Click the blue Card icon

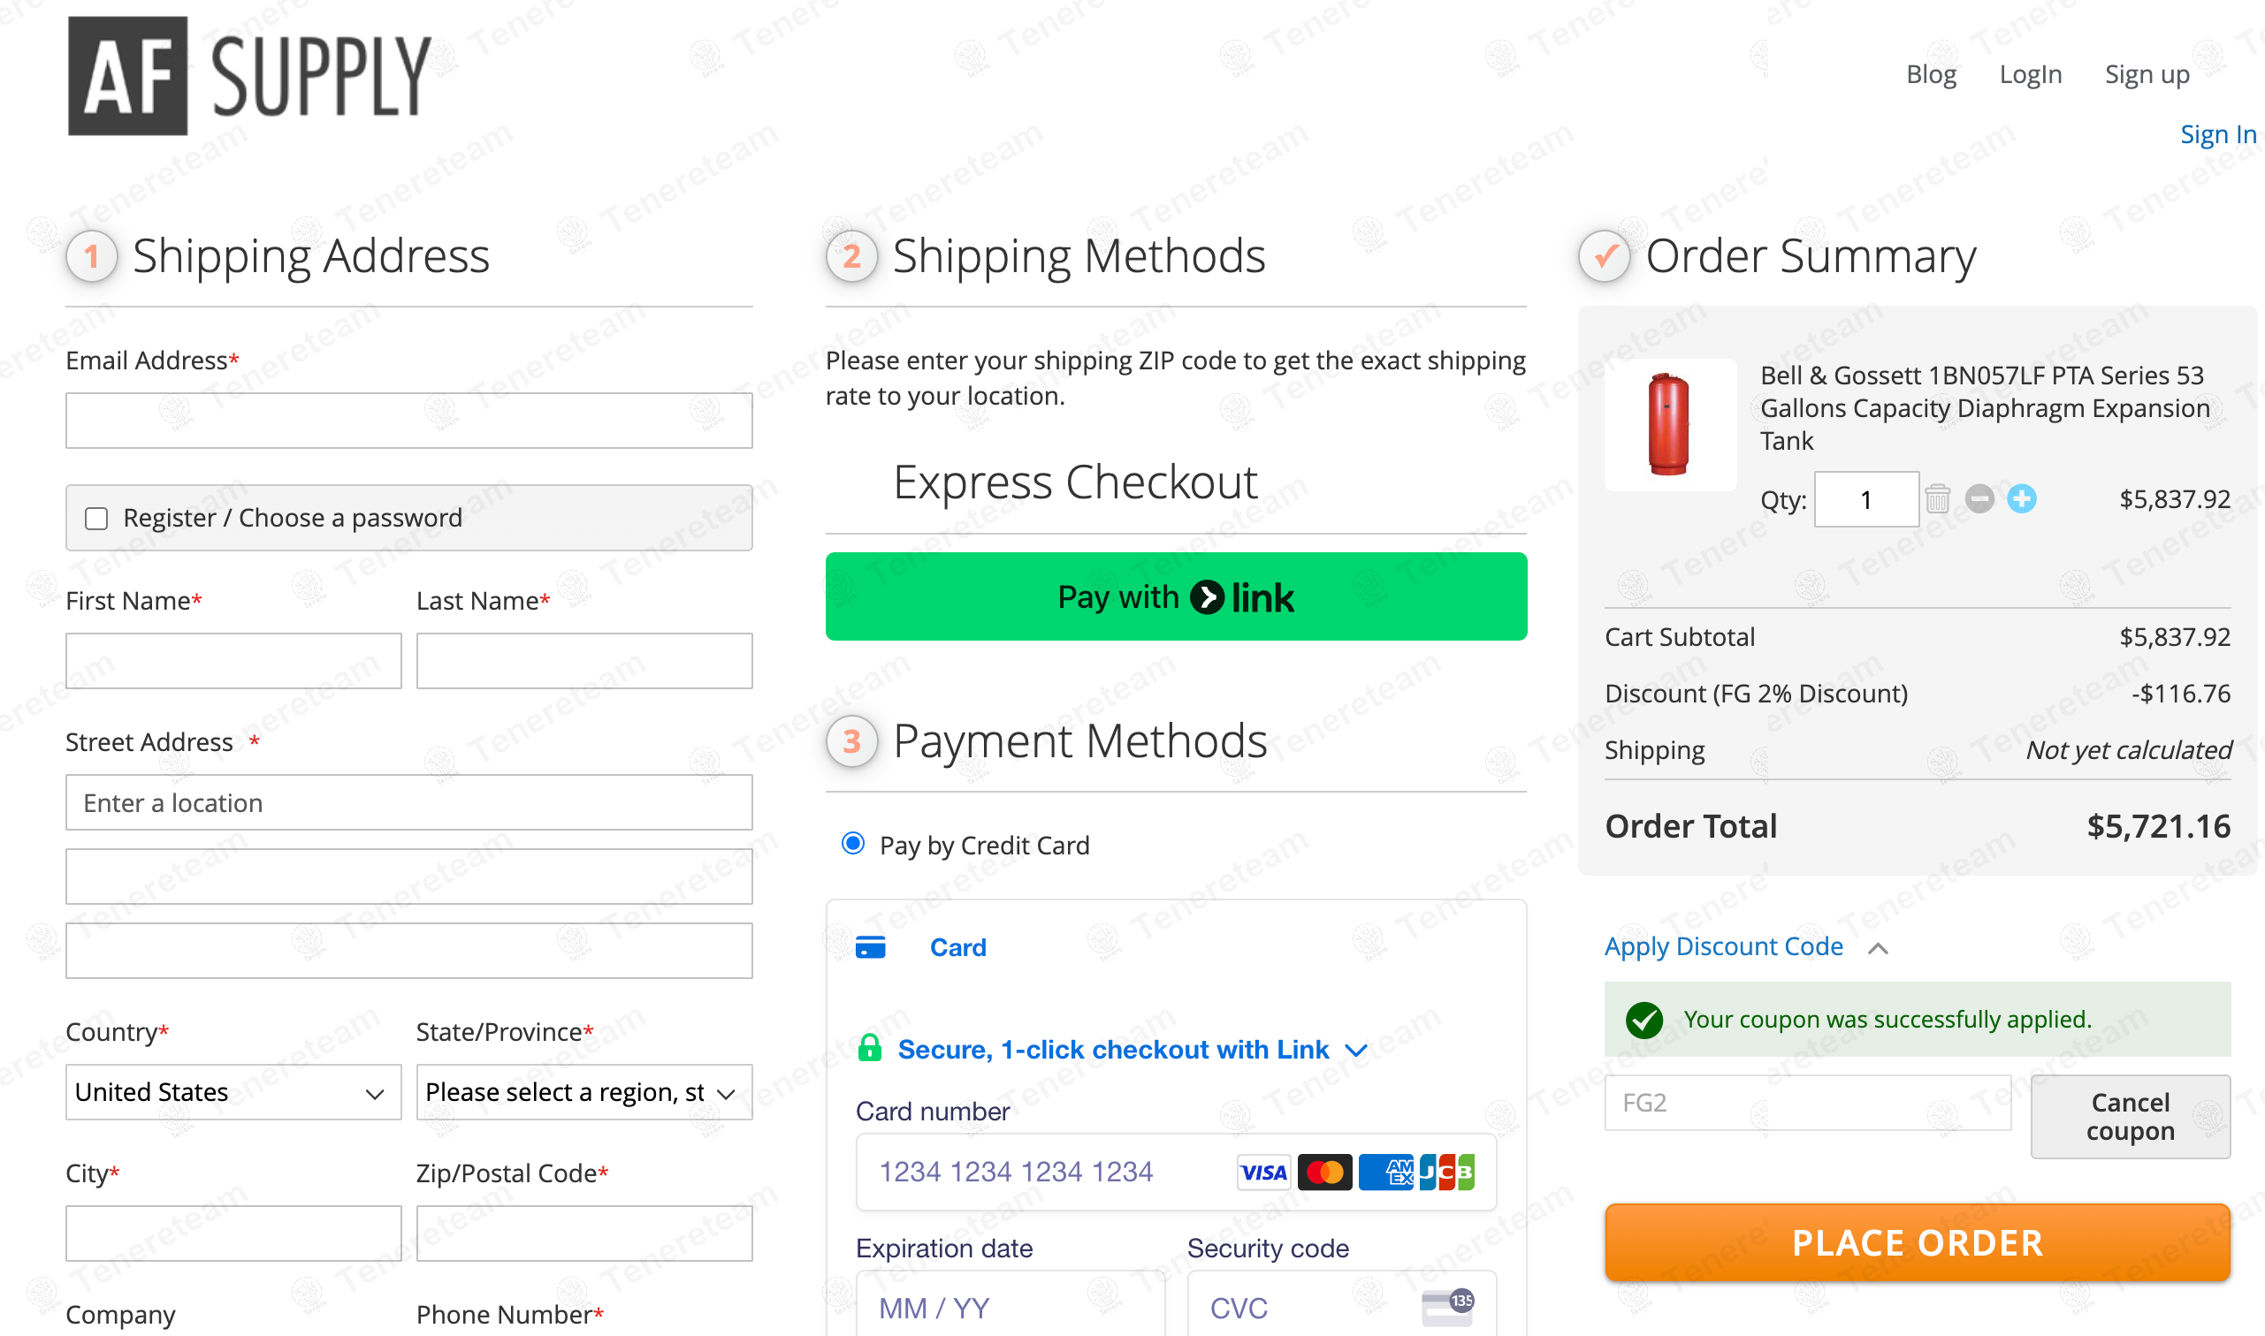coord(870,947)
